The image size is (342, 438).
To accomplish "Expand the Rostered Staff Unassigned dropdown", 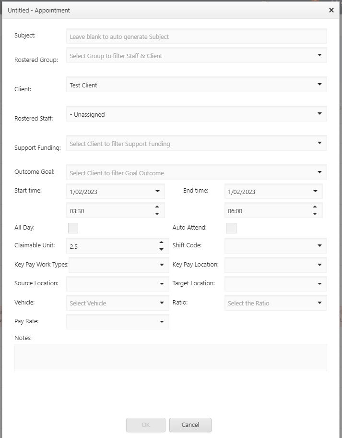I will click(x=196, y=114).
